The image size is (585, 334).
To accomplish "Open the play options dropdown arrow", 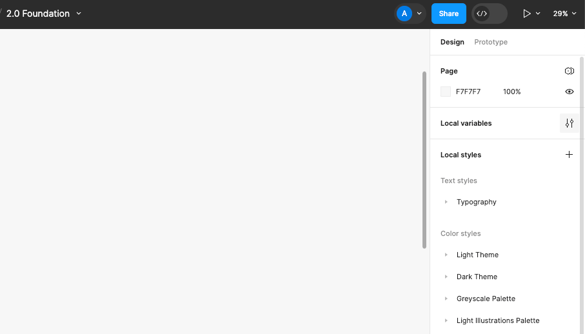I will (538, 14).
